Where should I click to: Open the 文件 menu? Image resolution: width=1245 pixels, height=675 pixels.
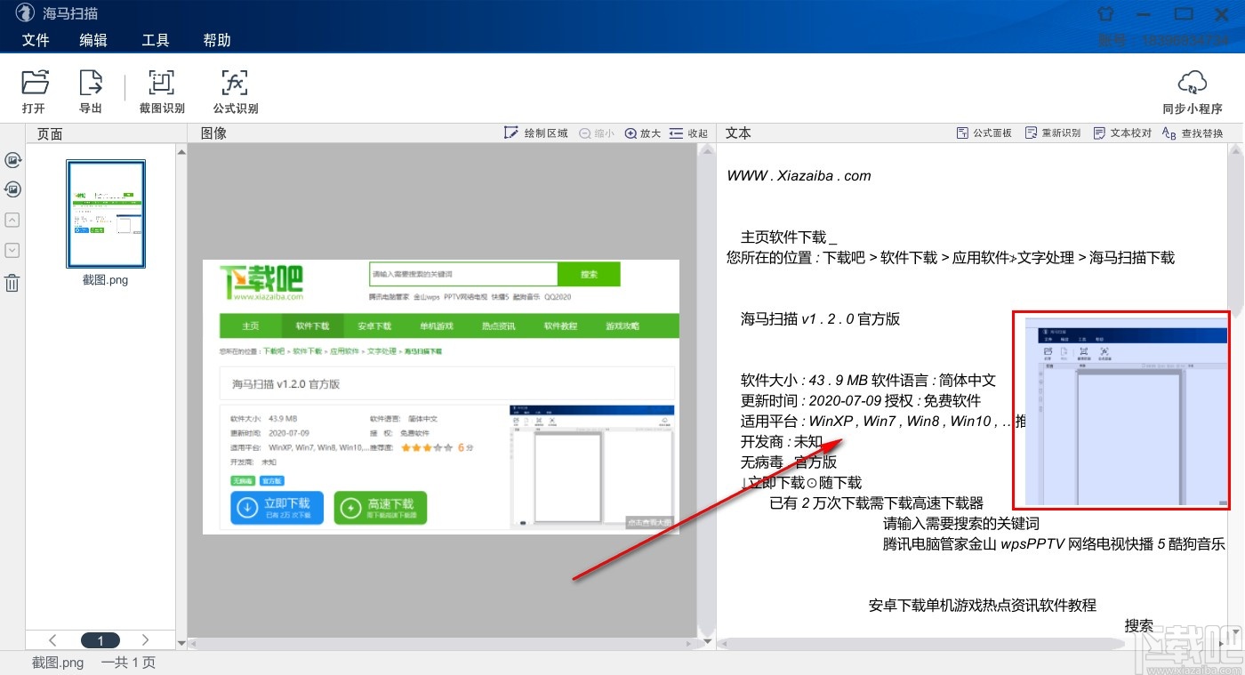pyautogui.click(x=36, y=40)
